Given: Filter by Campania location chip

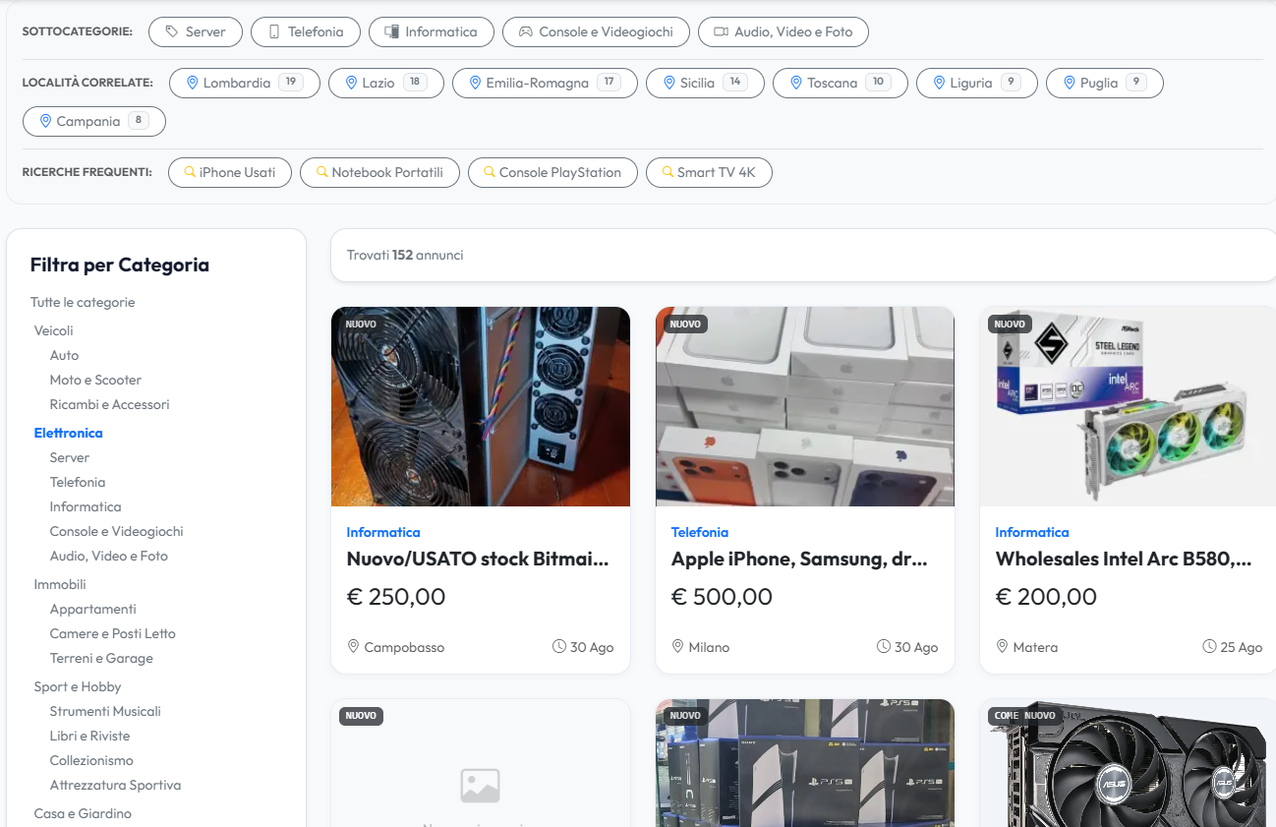Looking at the screenshot, I should click(94, 121).
